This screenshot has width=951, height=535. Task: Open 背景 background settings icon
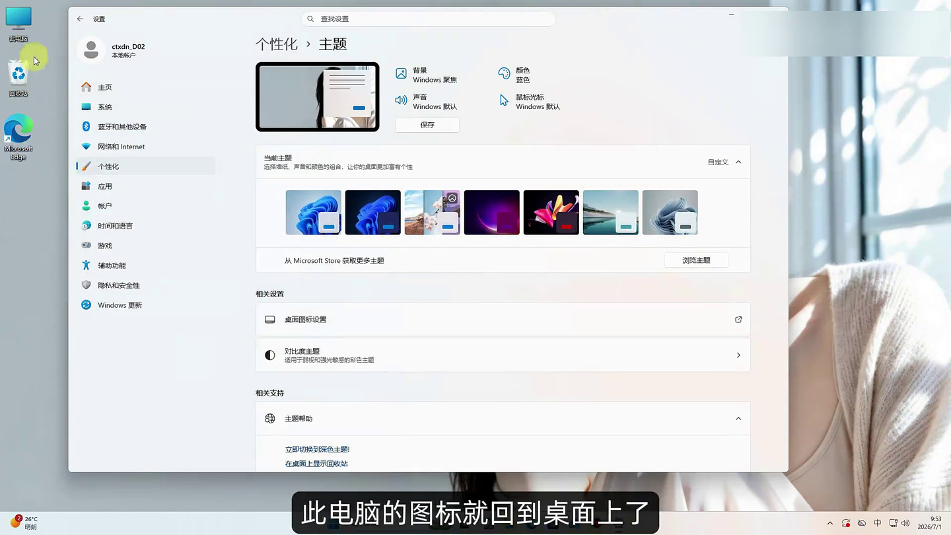point(401,73)
